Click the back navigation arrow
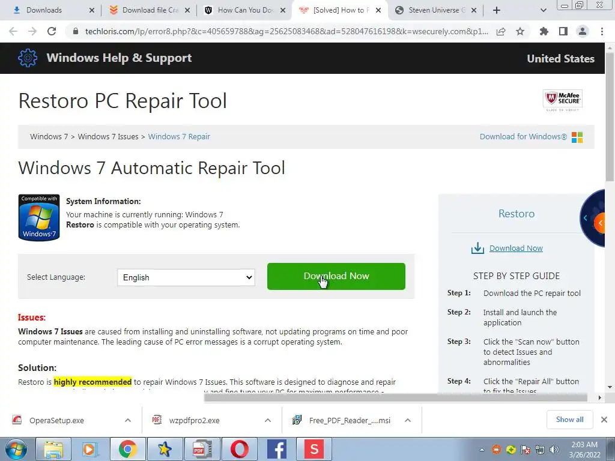This screenshot has width=615, height=461. point(13,31)
